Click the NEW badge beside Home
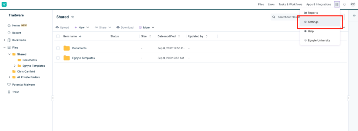Screen dimensions: 358x131 tap(24, 26)
